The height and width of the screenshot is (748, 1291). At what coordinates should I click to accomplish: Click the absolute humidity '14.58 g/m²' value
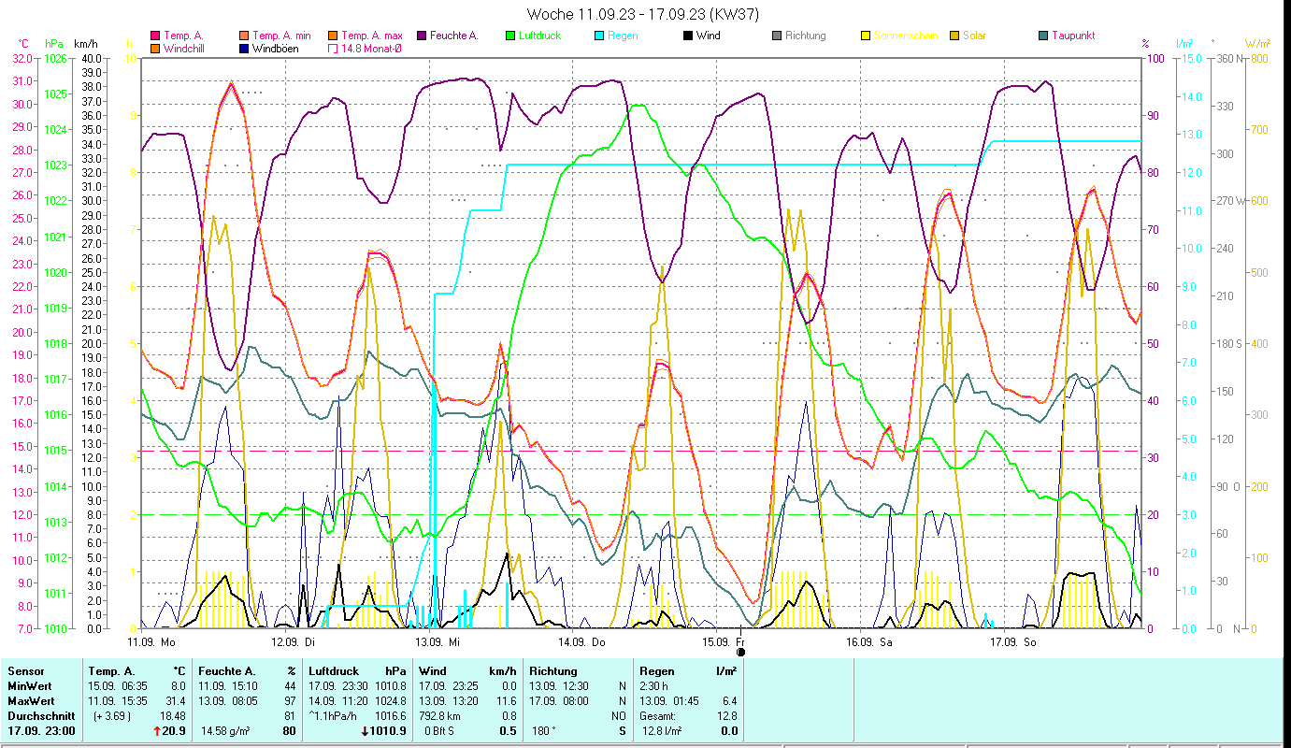point(227,730)
